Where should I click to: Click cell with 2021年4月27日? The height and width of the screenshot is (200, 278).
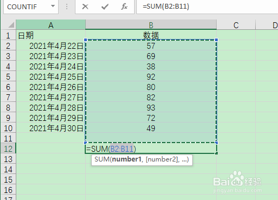coord(50,97)
